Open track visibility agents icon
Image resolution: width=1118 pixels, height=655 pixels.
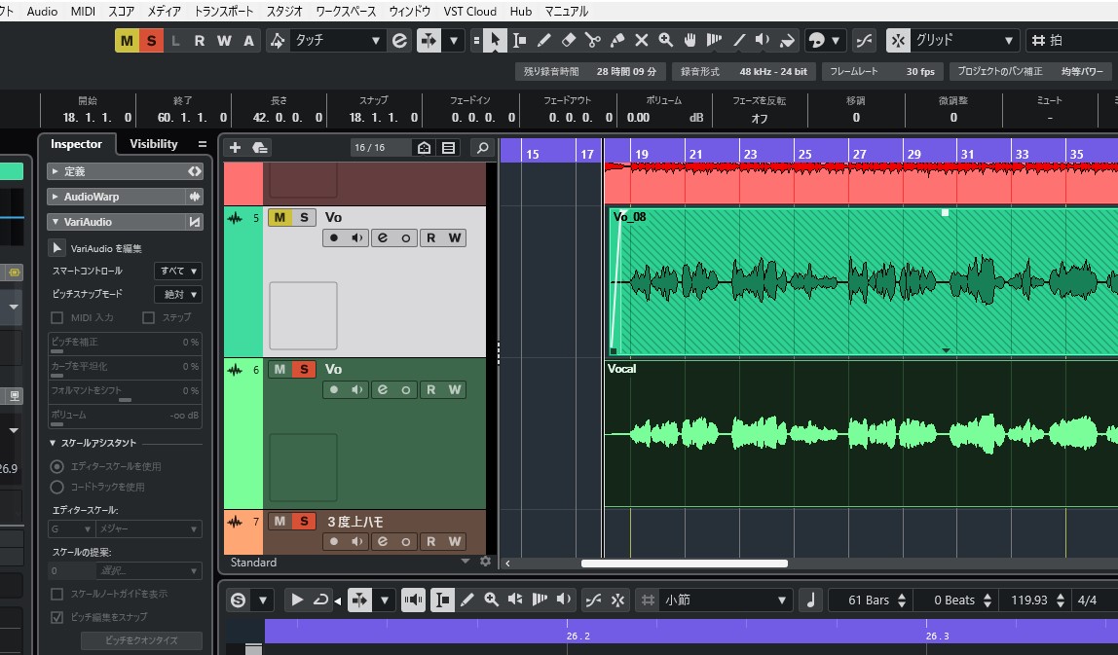425,148
